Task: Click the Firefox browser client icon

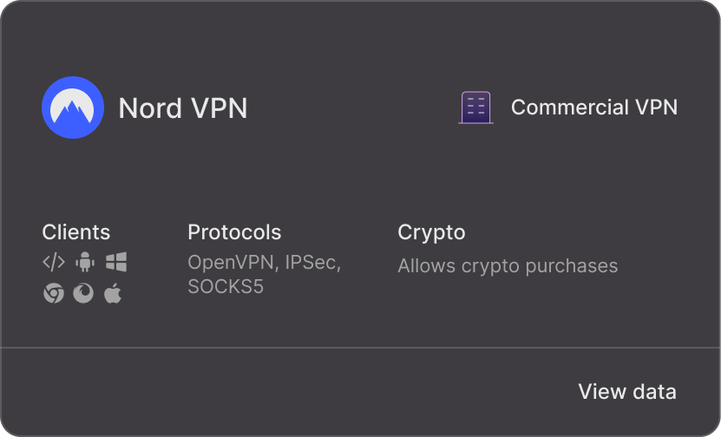Action: pos(83,293)
